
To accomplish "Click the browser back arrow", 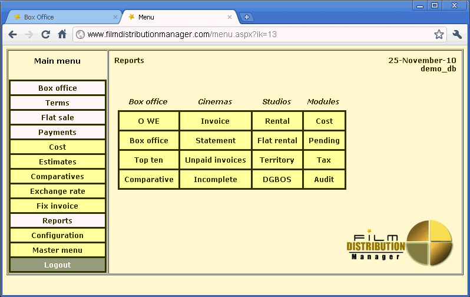I will click(x=12, y=35).
